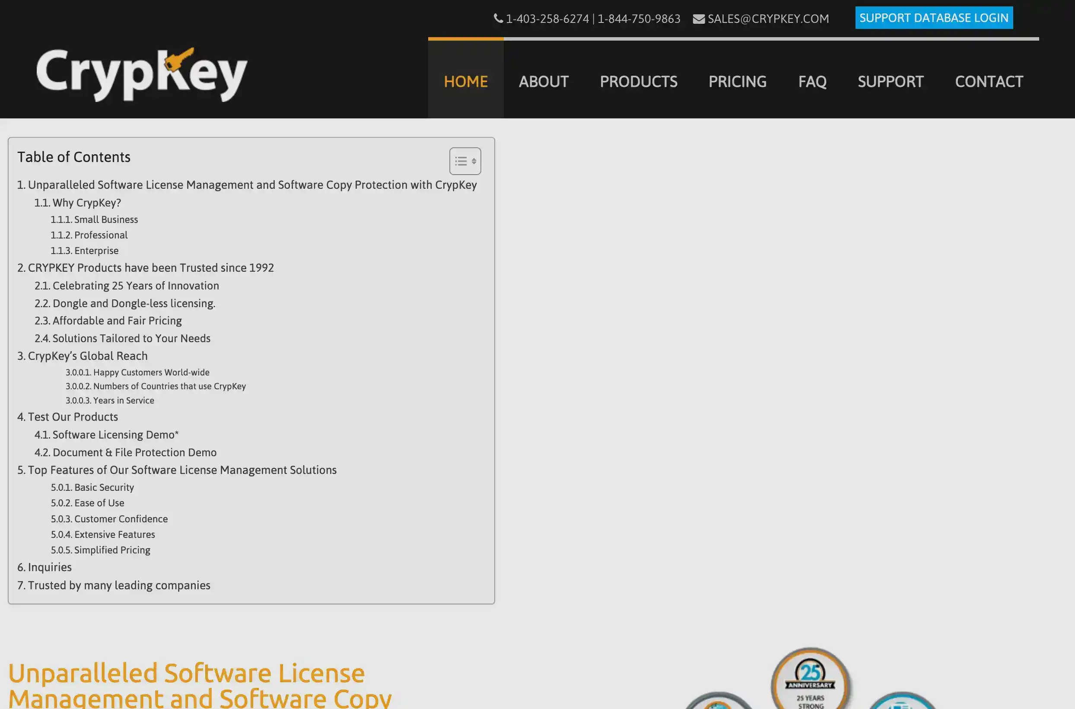Email SALES@CRYPKEY.COM link

pyautogui.click(x=768, y=19)
